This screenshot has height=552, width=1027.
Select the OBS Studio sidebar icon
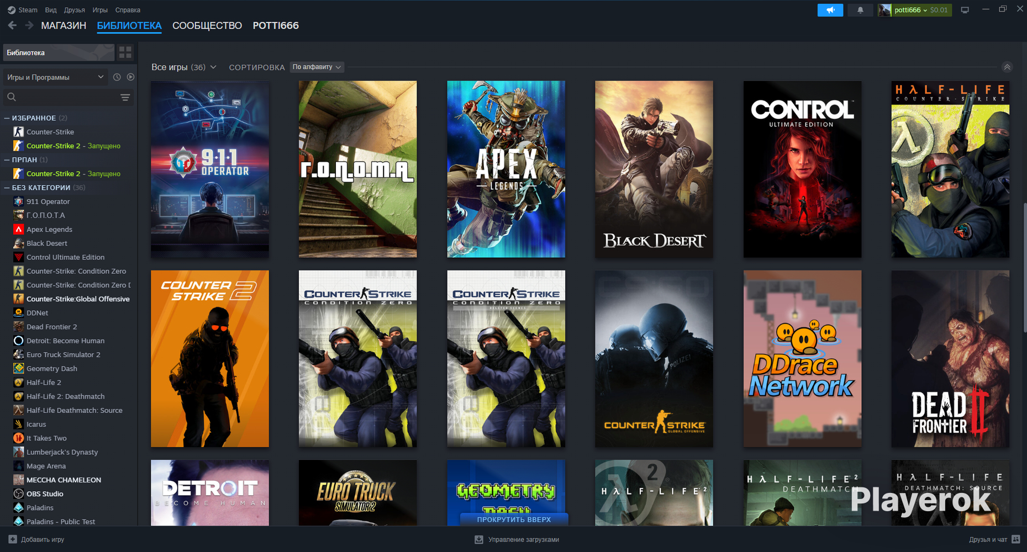[18, 493]
